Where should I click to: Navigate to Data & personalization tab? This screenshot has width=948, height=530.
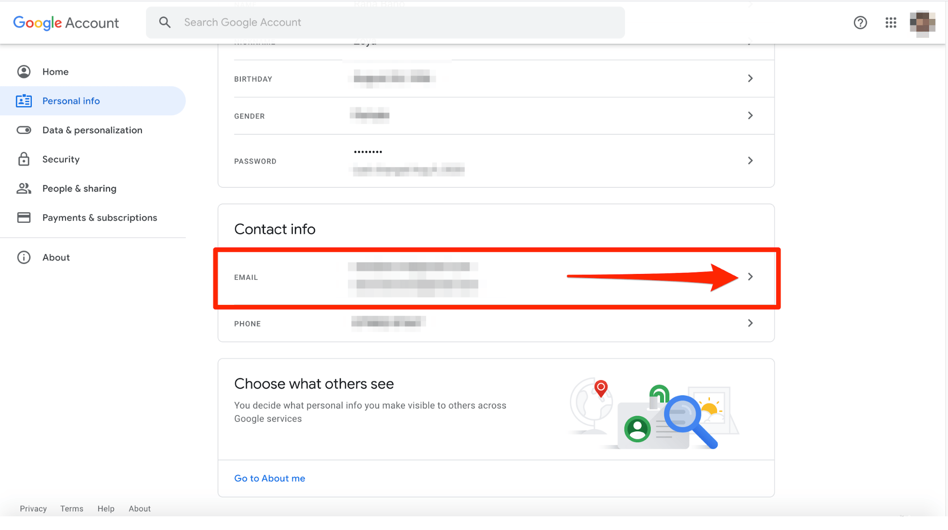pyautogui.click(x=92, y=129)
